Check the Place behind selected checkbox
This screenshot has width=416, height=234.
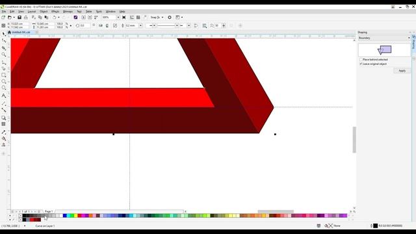361,60
